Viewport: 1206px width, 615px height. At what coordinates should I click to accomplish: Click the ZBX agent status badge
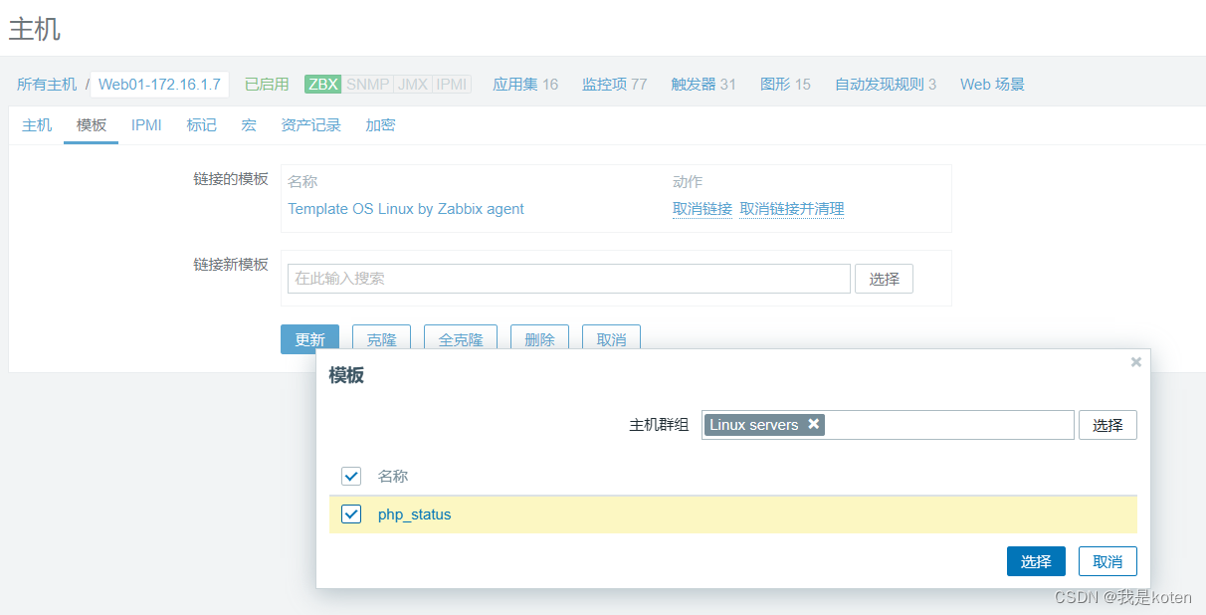click(x=322, y=85)
